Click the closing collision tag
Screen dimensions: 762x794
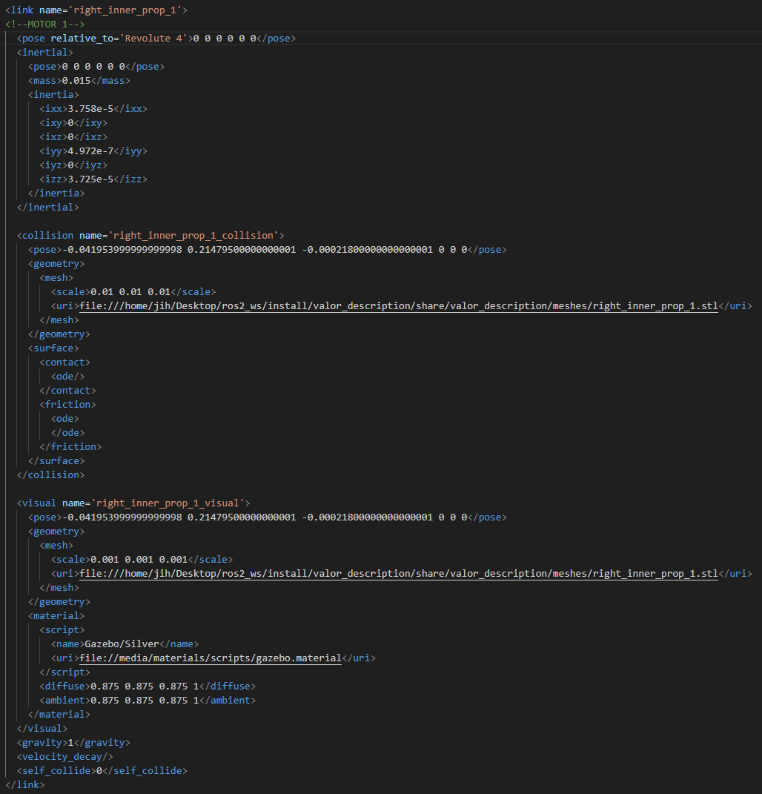click(x=50, y=475)
